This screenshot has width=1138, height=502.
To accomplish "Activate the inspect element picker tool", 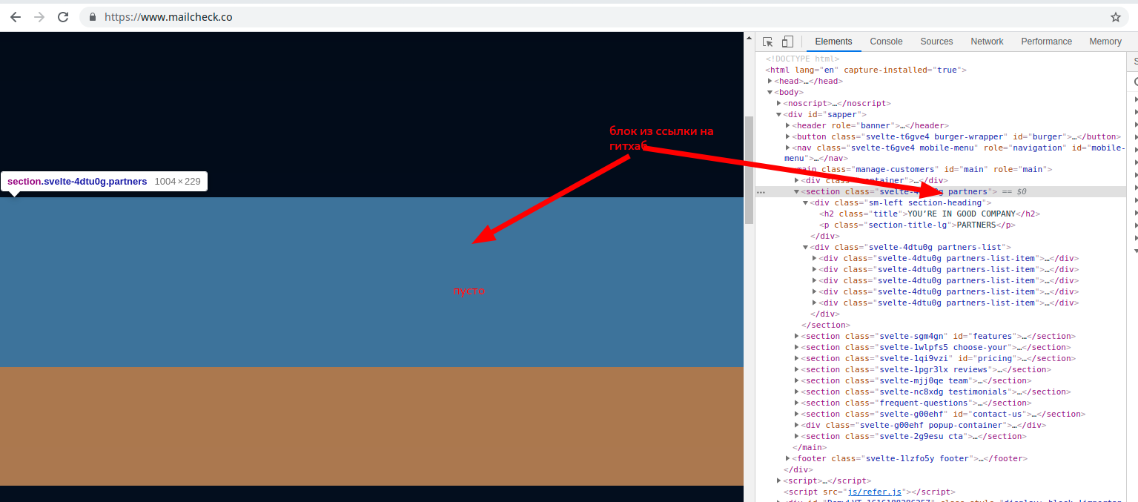I will [x=768, y=42].
